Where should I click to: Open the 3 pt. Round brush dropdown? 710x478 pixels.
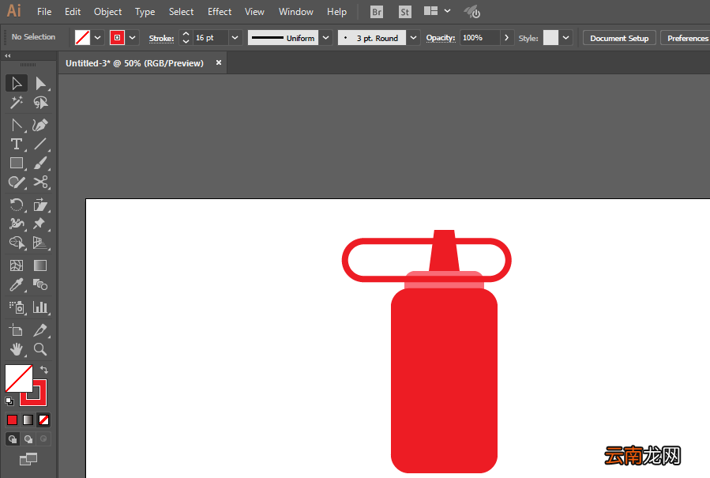click(x=413, y=38)
